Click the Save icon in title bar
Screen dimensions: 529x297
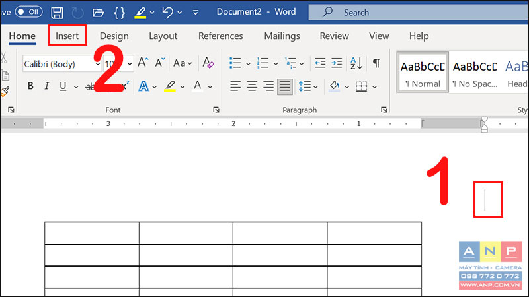click(x=57, y=13)
